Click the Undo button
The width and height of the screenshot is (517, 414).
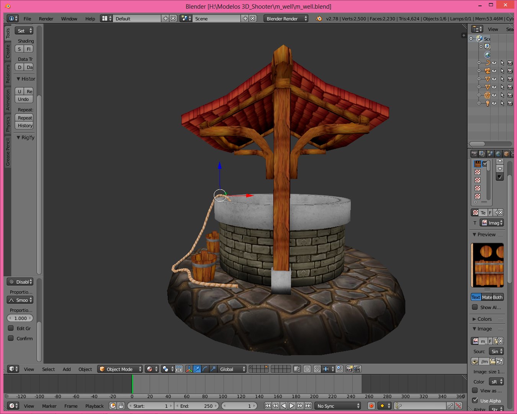[x=24, y=99]
